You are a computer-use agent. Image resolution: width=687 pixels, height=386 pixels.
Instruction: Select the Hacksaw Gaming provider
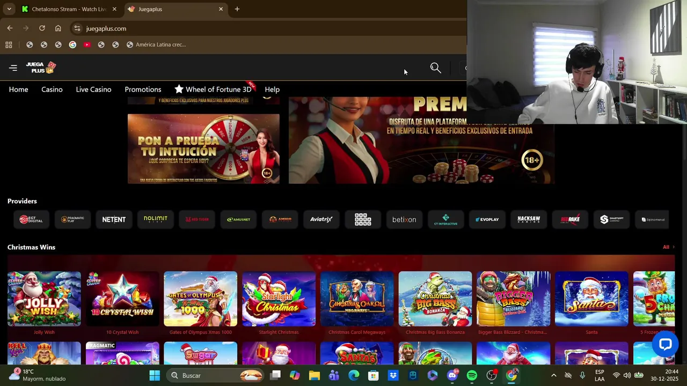click(x=529, y=219)
